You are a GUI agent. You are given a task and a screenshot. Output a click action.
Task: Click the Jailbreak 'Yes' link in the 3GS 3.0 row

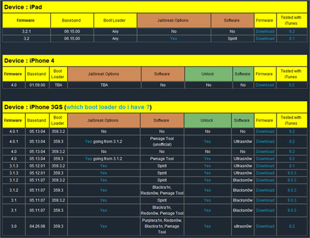(104, 226)
